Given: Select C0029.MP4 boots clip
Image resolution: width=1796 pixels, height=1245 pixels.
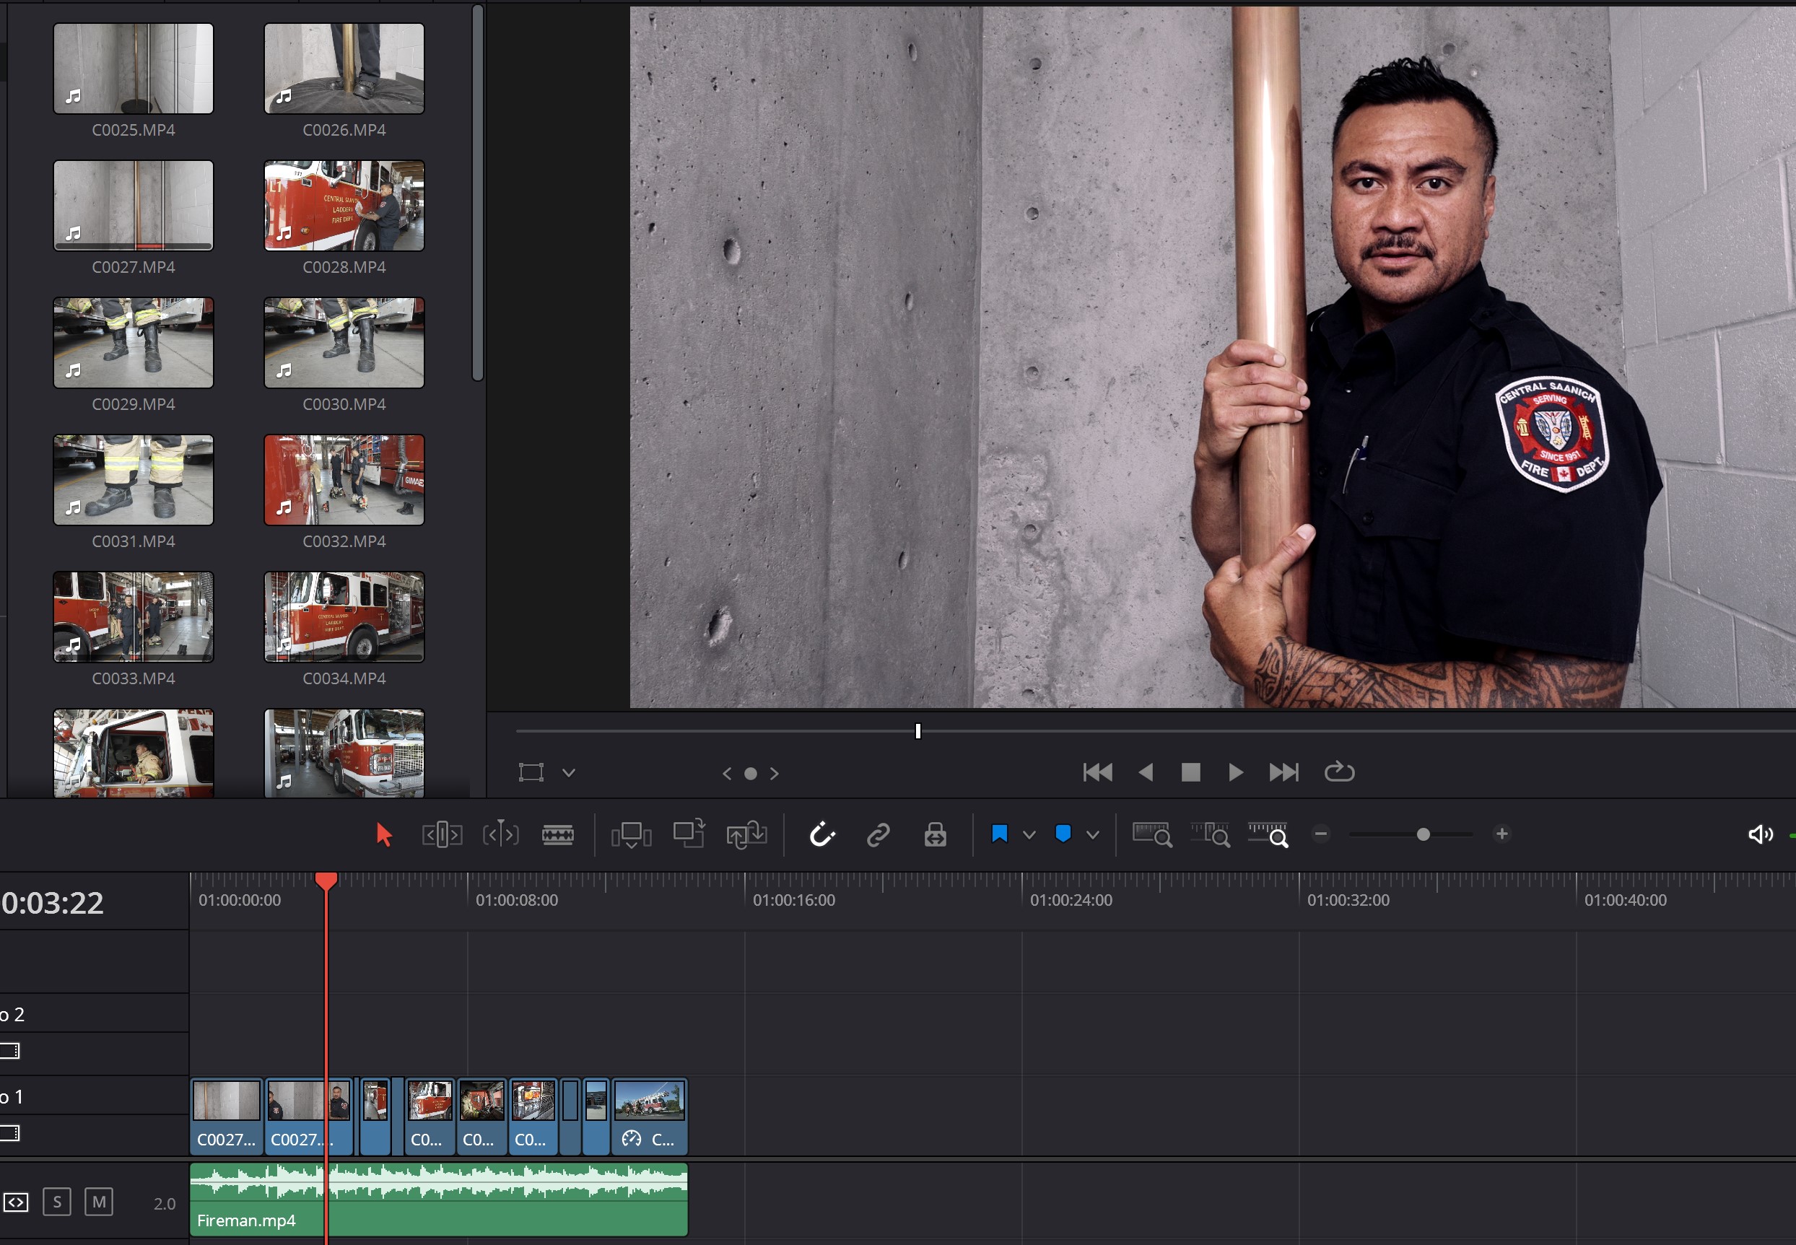Looking at the screenshot, I should coord(134,344).
